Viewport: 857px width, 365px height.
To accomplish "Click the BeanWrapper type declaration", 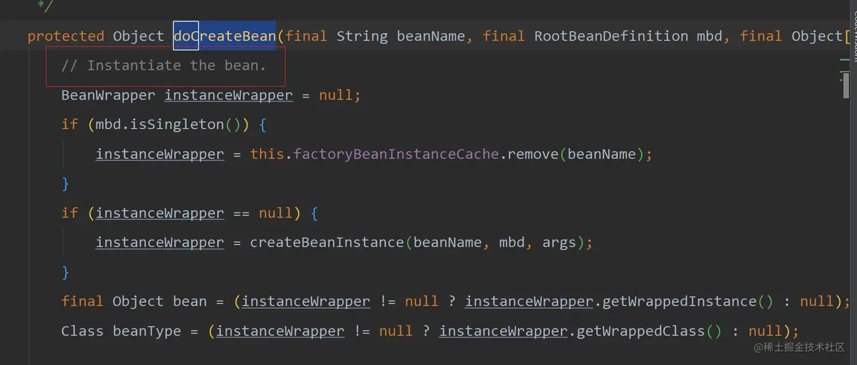I will point(108,95).
